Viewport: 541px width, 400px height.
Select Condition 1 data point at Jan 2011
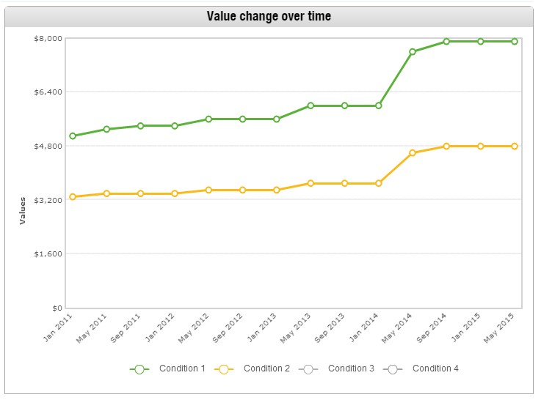coord(73,136)
